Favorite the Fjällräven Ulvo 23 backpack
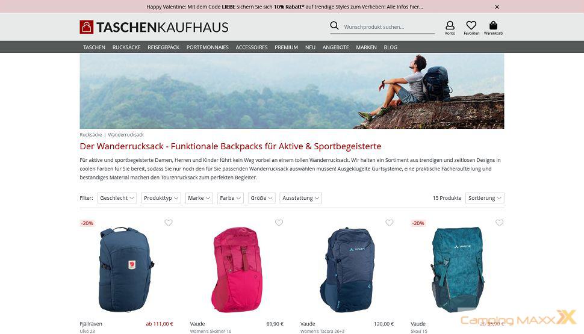This screenshot has height=334, width=584. 169,223
